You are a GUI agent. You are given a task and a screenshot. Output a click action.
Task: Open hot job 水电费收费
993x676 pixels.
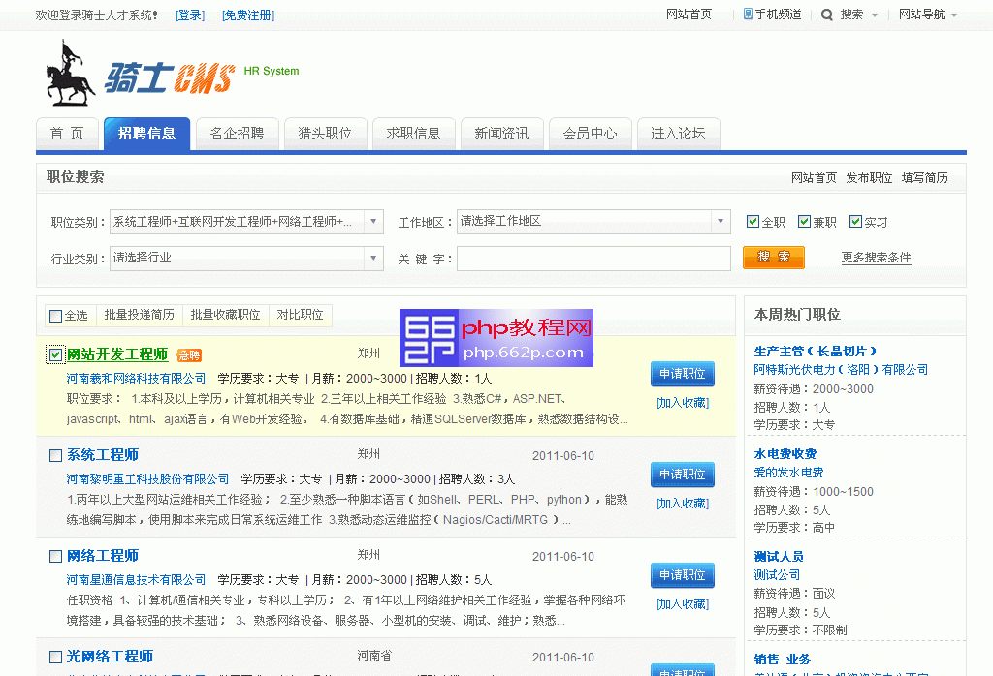[x=785, y=454]
